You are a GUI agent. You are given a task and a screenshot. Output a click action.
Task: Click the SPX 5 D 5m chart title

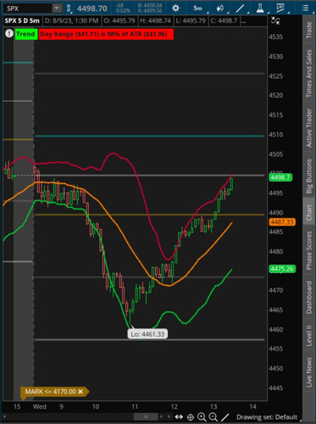click(x=22, y=20)
